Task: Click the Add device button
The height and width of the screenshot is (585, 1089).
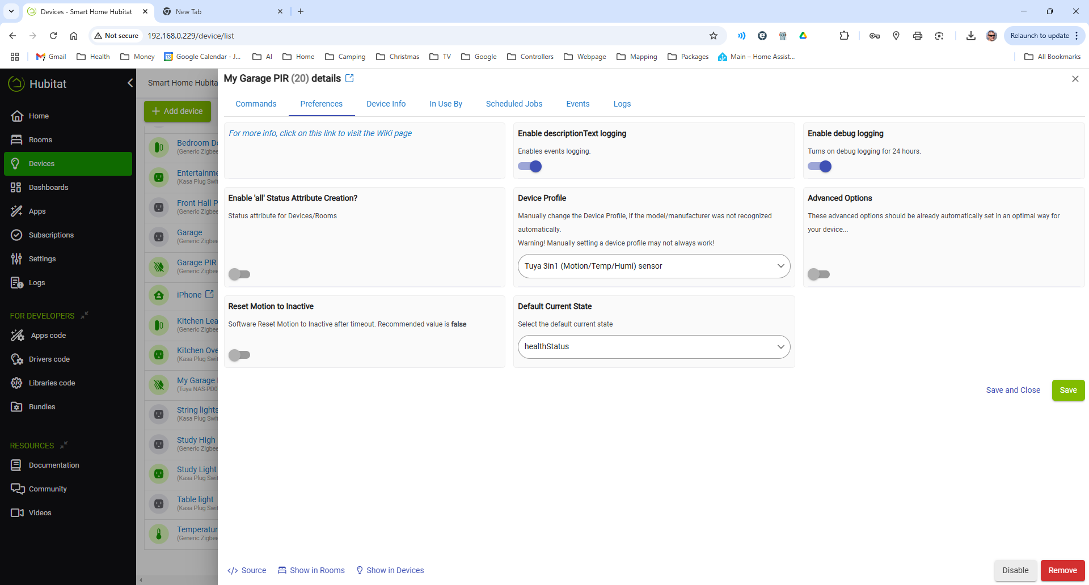Action: [x=178, y=111]
